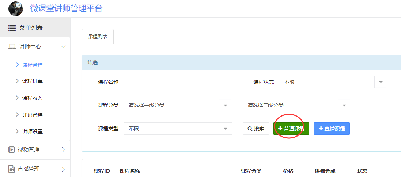Select the 课程列表 tab
The image size is (401, 177).
98,36
